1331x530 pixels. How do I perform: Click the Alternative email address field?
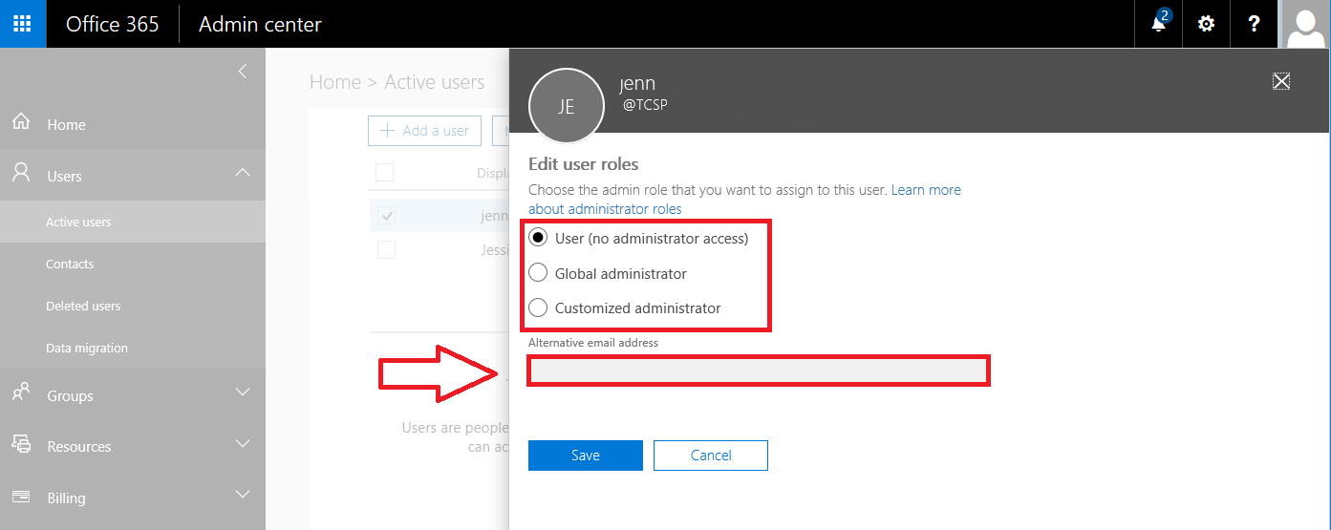(759, 371)
